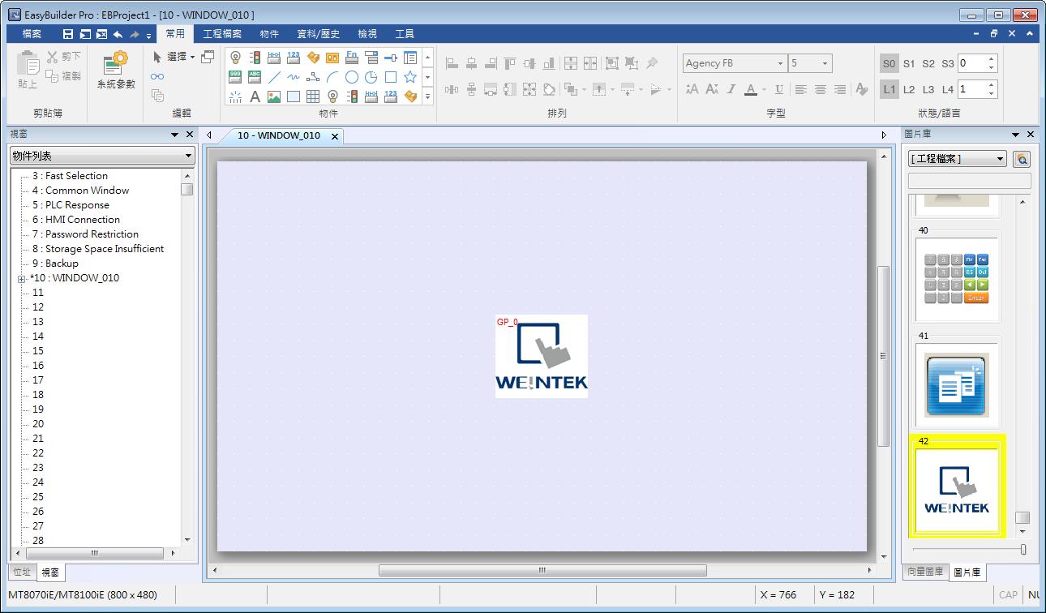Click the binoculars find icon
This screenshot has height=613, width=1046.
click(x=157, y=77)
